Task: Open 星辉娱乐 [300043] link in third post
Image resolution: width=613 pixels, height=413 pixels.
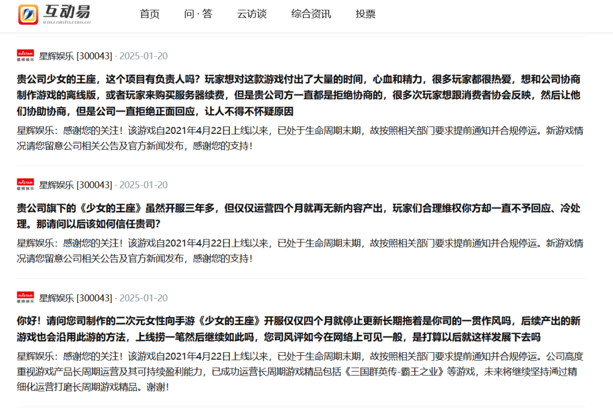Action: (75, 298)
